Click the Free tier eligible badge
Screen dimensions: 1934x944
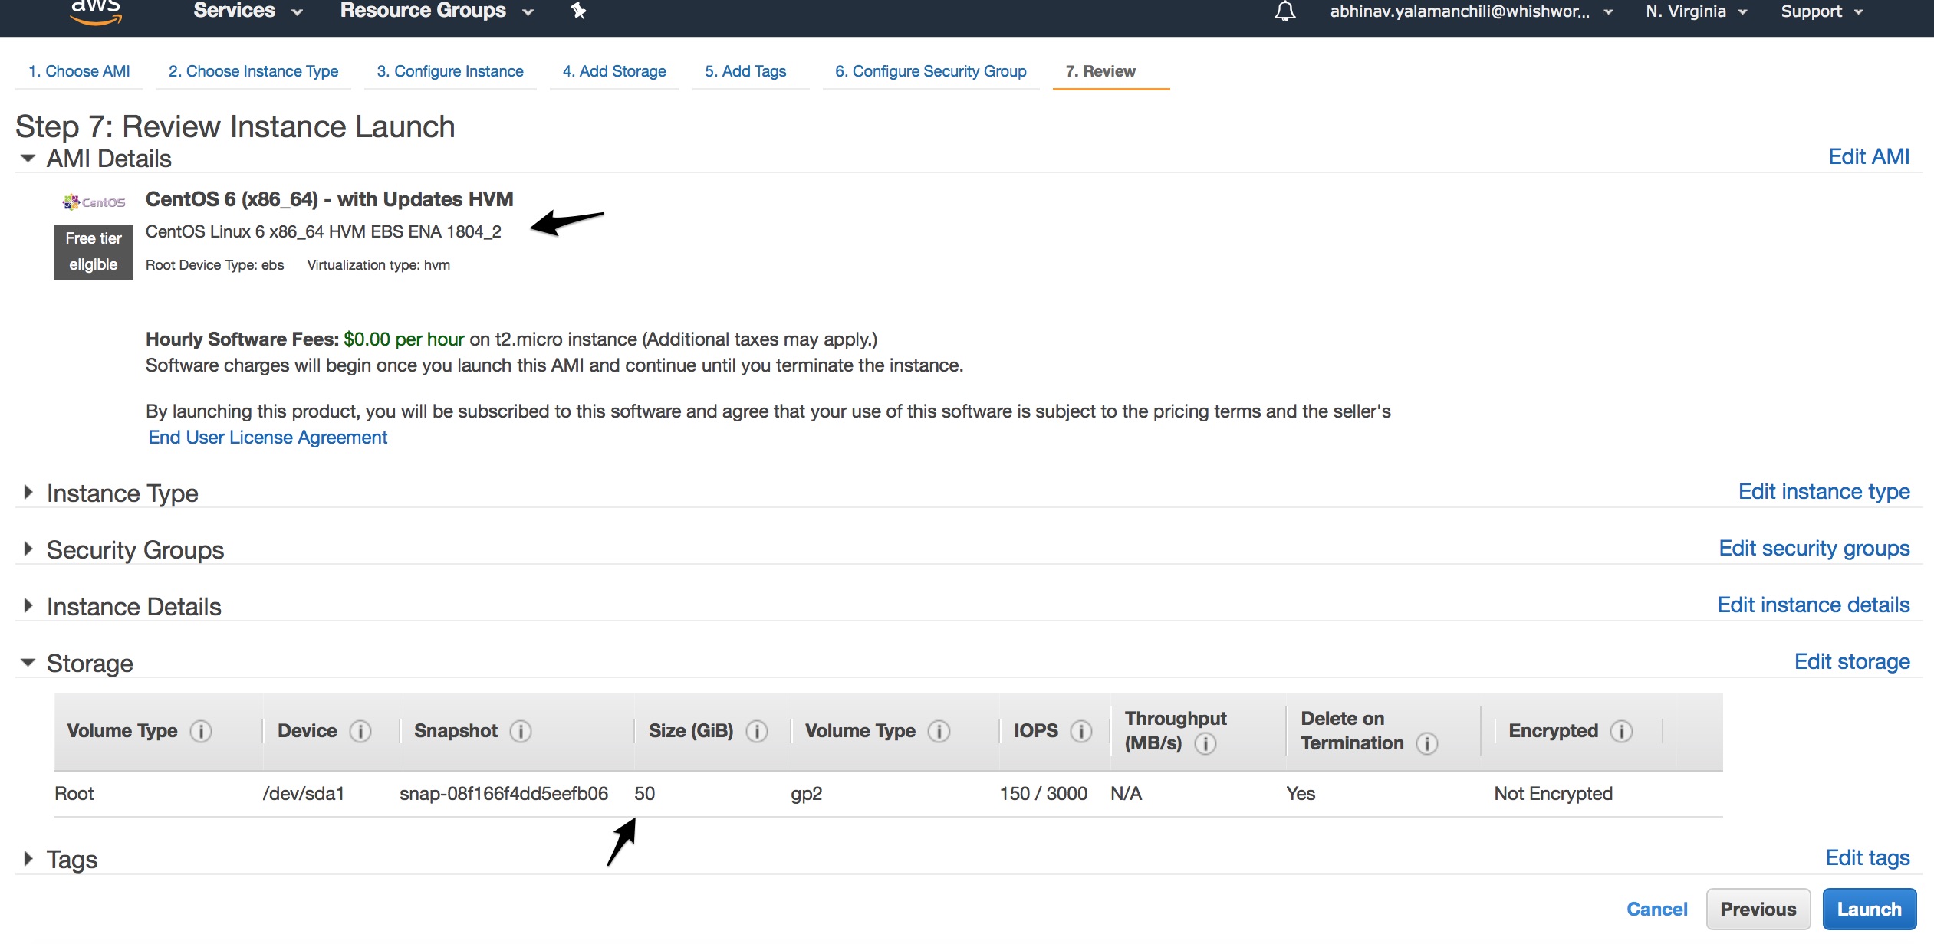tap(94, 252)
